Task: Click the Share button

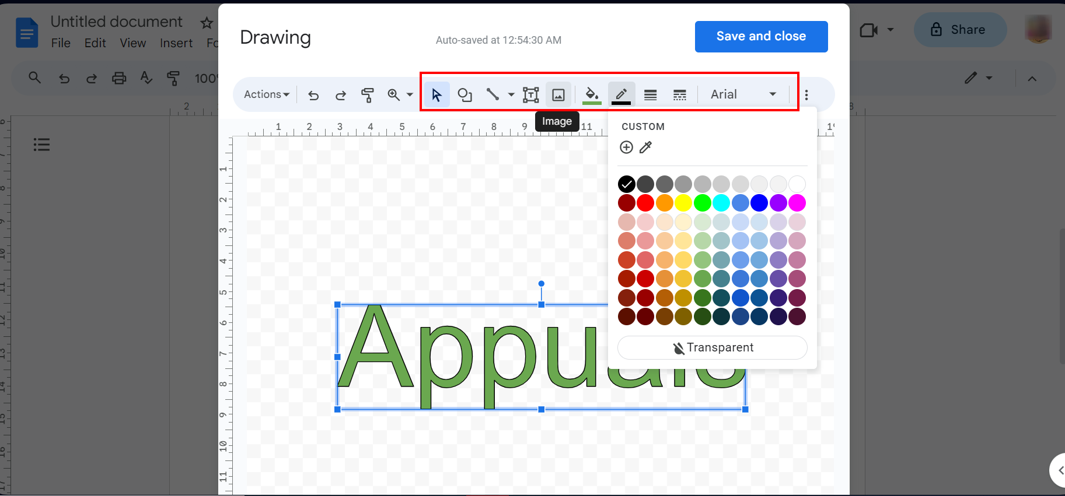Action: pyautogui.click(x=960, y=30)
